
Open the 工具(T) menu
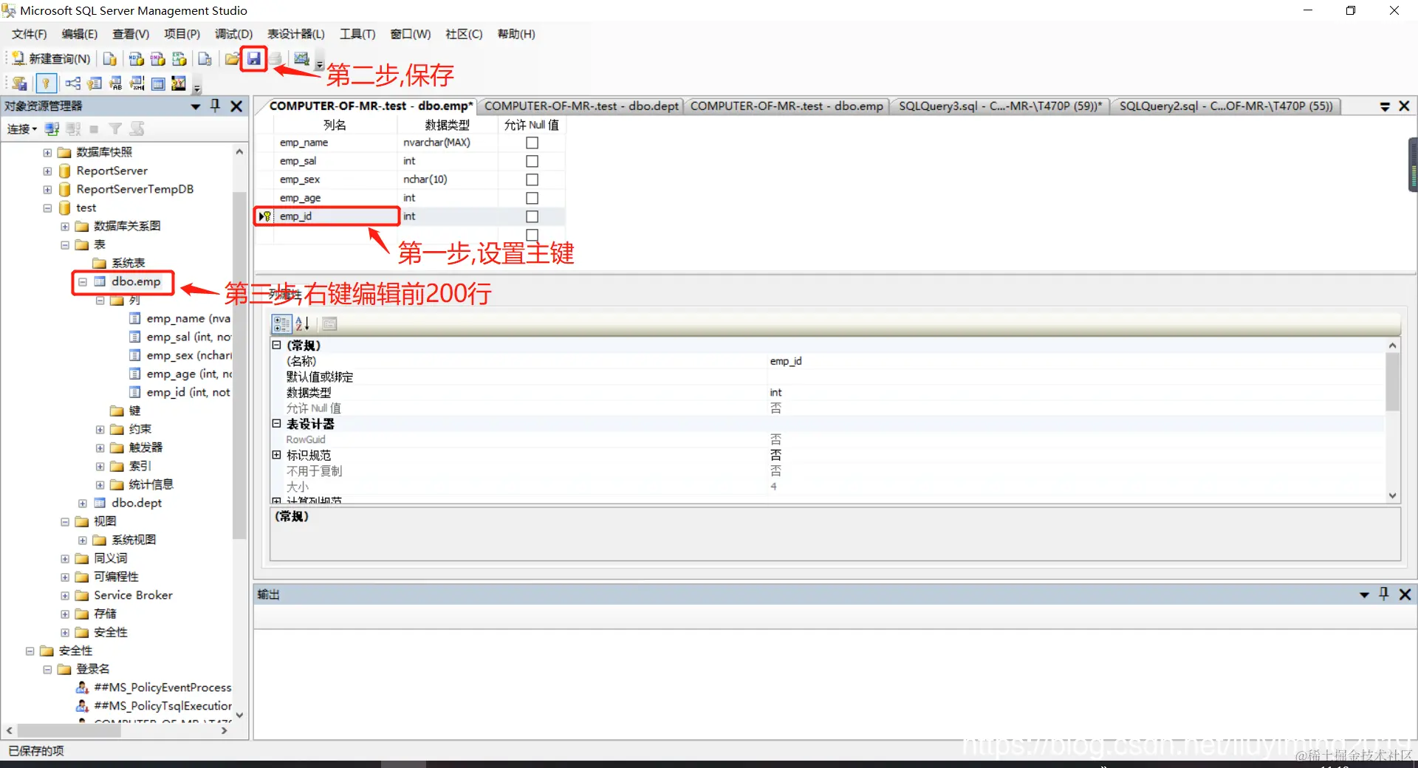[357, 34]
